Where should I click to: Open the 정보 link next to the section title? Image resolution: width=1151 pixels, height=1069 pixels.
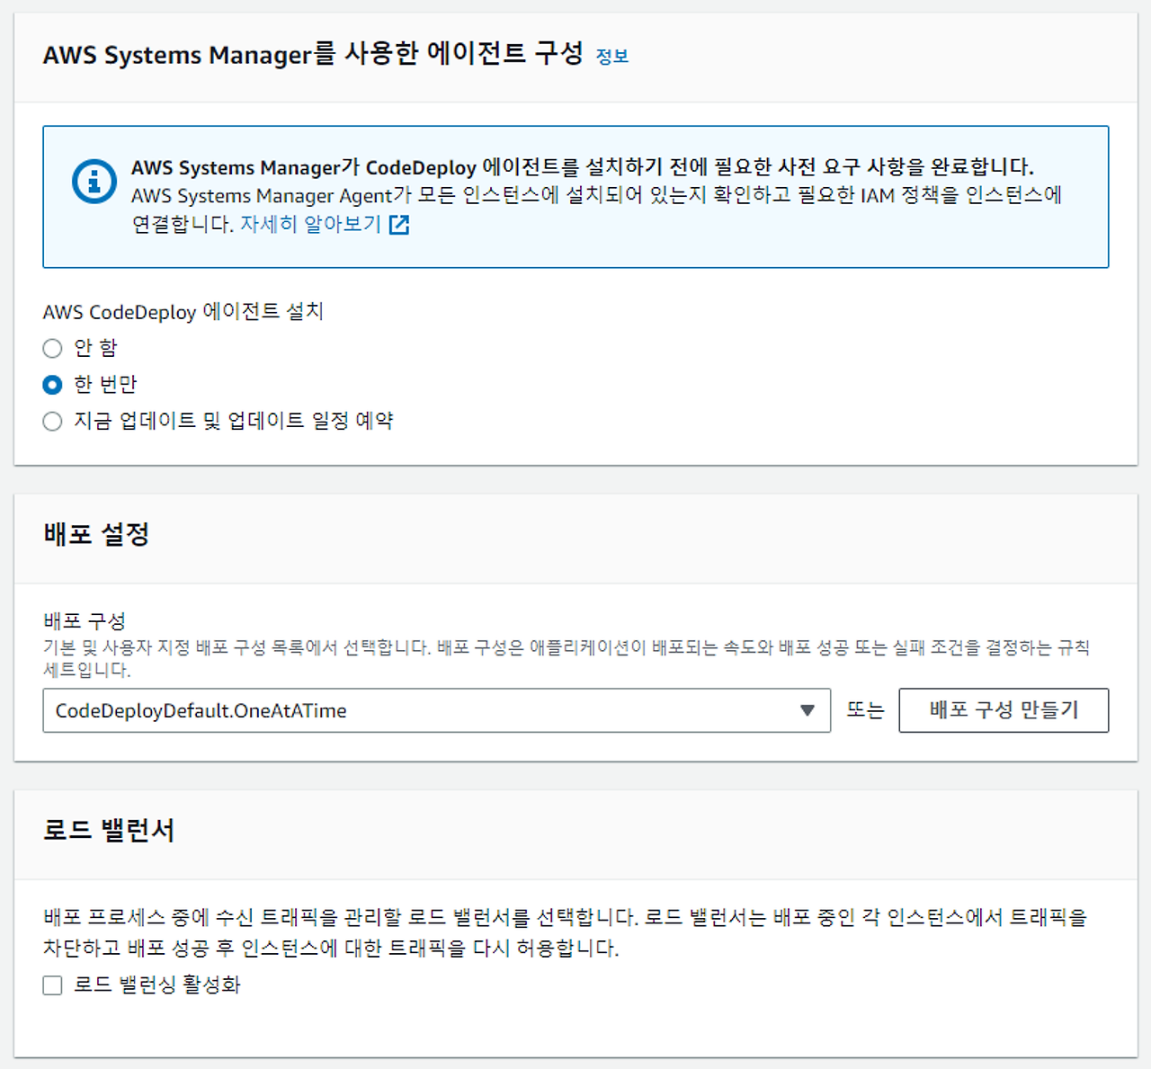coord(612,56)
